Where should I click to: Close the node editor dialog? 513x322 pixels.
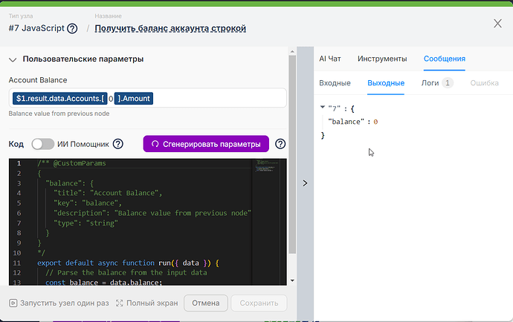pos(497,23)
